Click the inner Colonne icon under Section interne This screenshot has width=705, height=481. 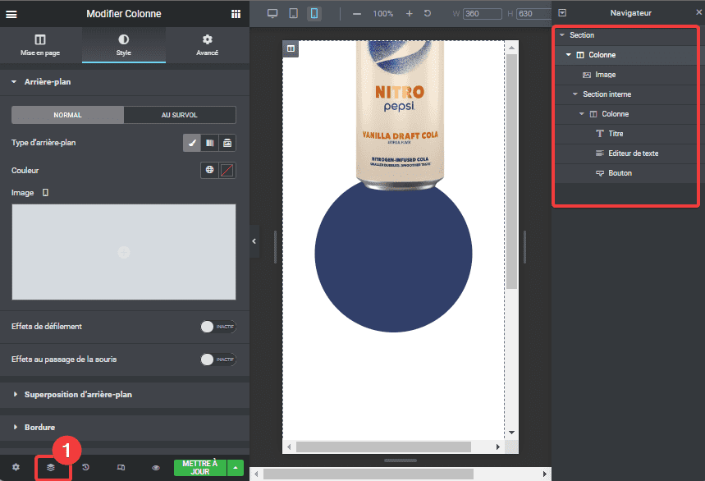593,114
